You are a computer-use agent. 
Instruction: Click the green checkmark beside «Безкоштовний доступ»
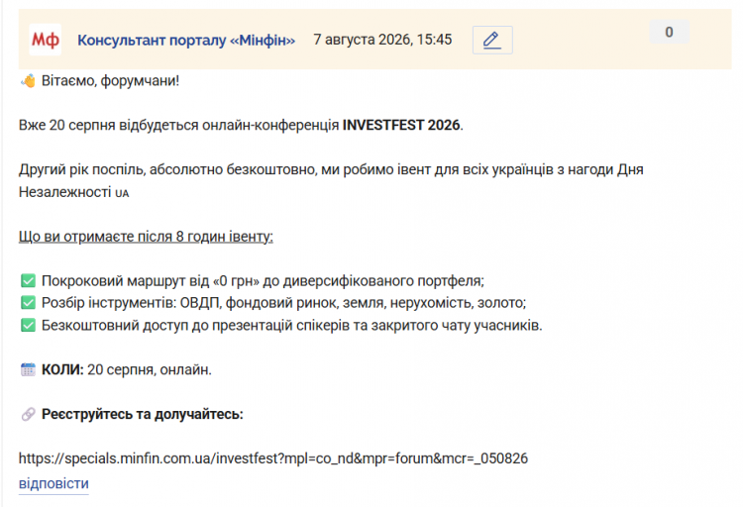[28, 325]
